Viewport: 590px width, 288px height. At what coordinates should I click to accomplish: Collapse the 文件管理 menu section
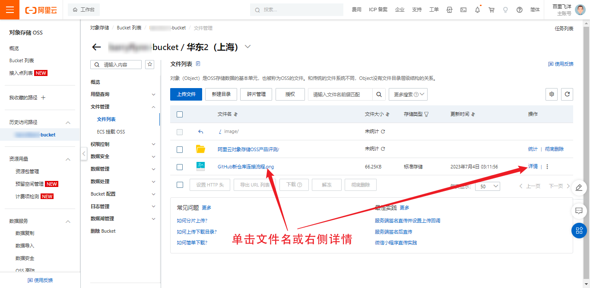pos(153,107)
